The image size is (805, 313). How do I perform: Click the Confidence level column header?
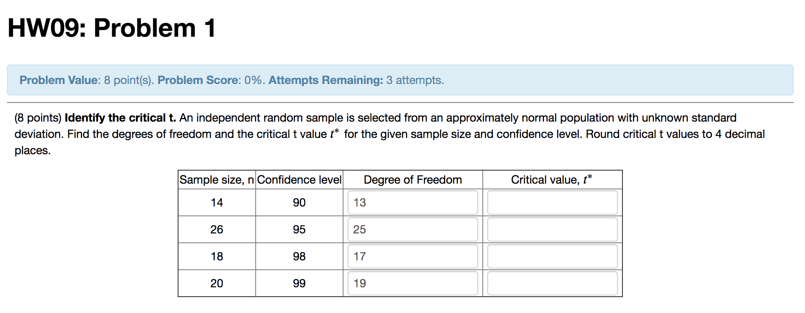299,180
